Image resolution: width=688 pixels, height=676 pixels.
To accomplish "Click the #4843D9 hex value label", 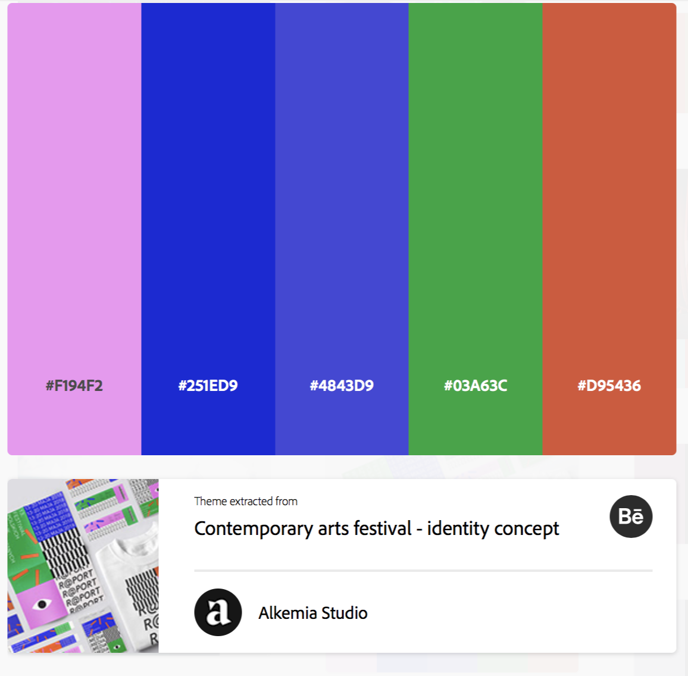I will tap(342, 386).
